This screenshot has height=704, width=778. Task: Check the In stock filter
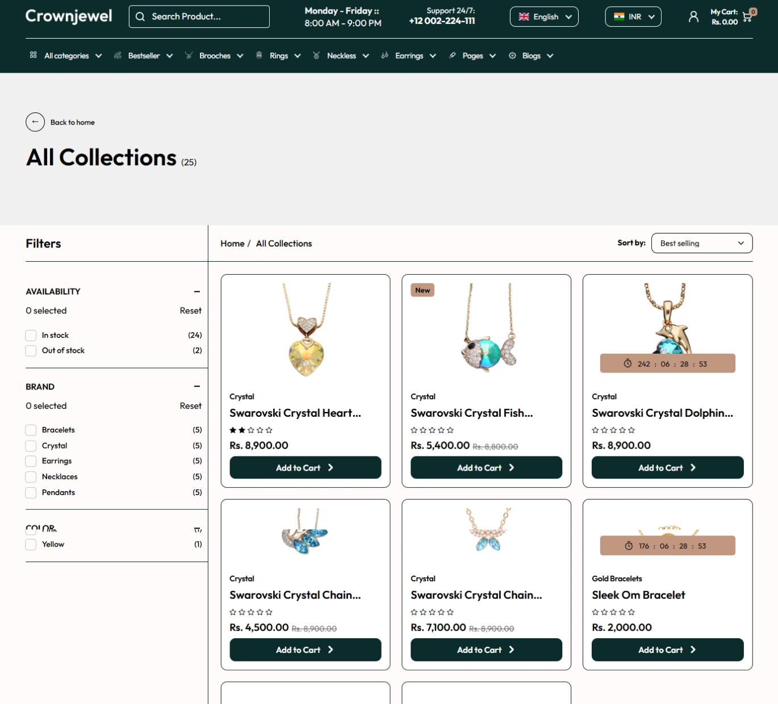click(31, 336)
